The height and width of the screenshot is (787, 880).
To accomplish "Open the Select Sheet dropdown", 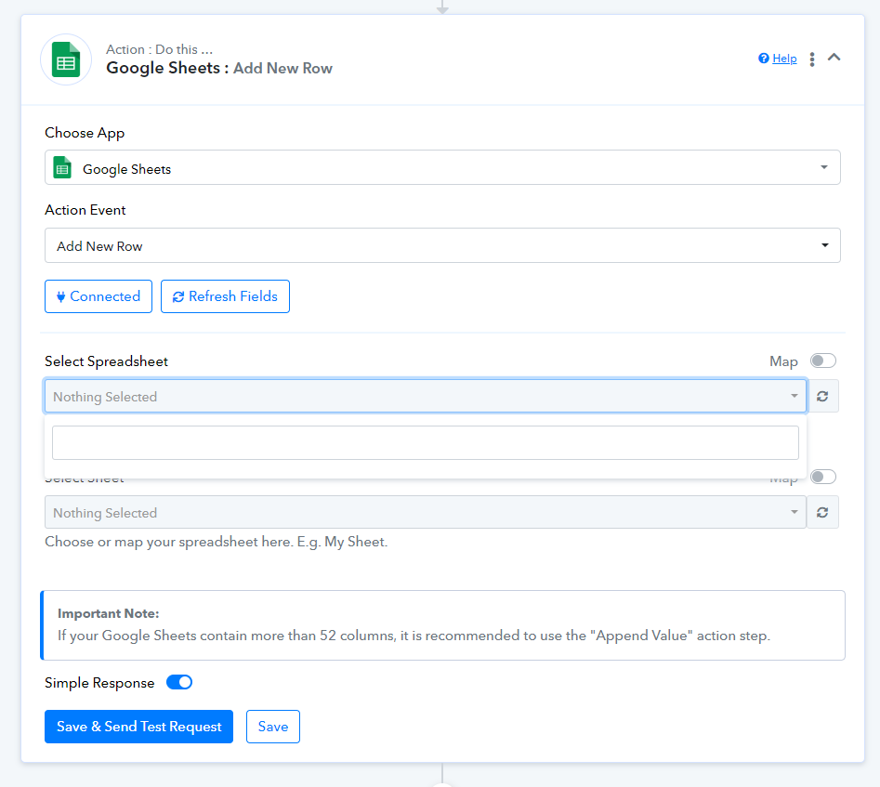I will pyautogui.click(x=426, y=512).
